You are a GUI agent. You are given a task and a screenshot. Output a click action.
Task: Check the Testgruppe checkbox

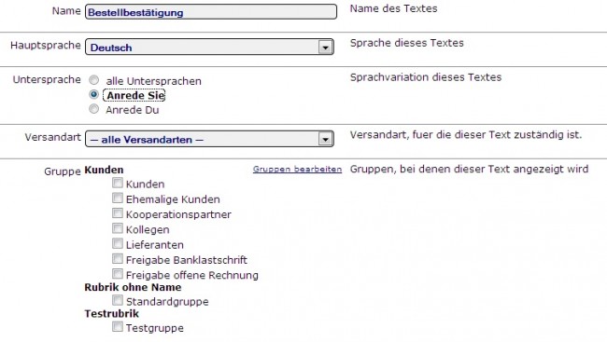[x=118, y=326]
